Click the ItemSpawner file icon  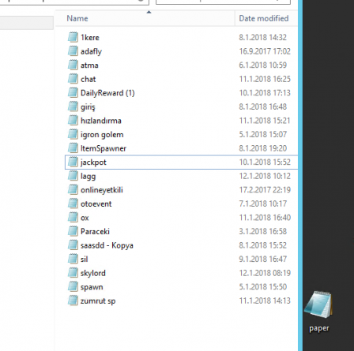[x=73, y=148]
